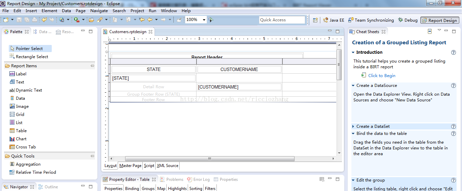Click the Quick Access search field
This screenshot has width=462, height=191.
pos(282,20)
